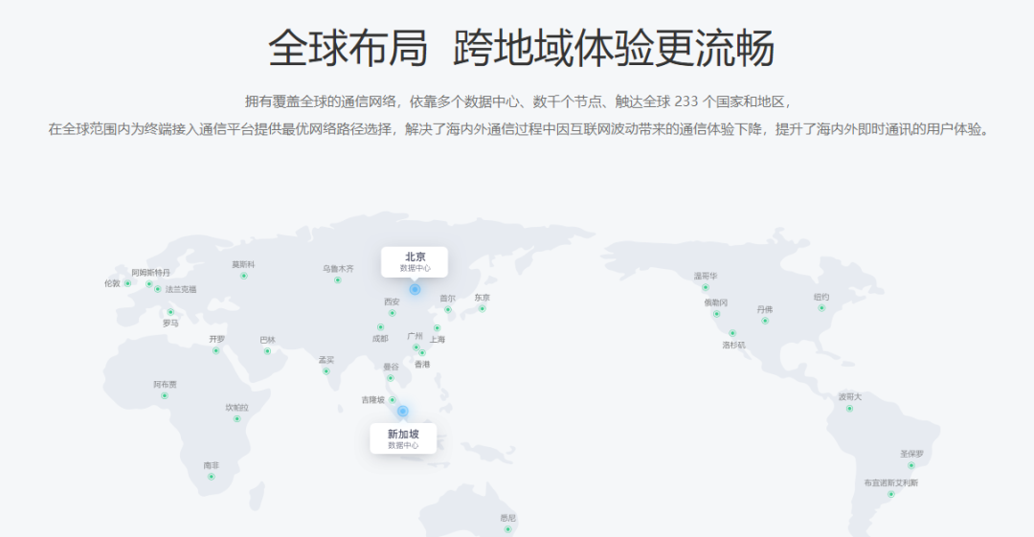The width and height of the screenshot is (1034, 537).
Task: Click the 布宜诺斯艾利斯 city name label
Action: 891,482
